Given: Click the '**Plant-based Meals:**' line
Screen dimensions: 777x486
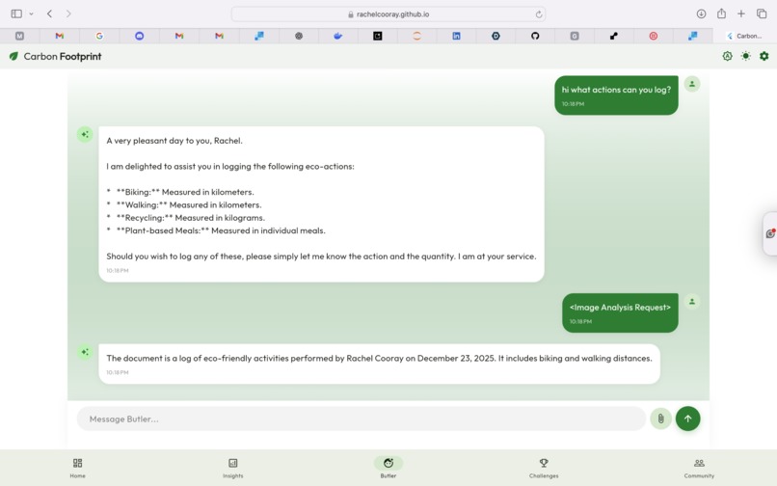Looking at the screenshot, I should 216,230.
